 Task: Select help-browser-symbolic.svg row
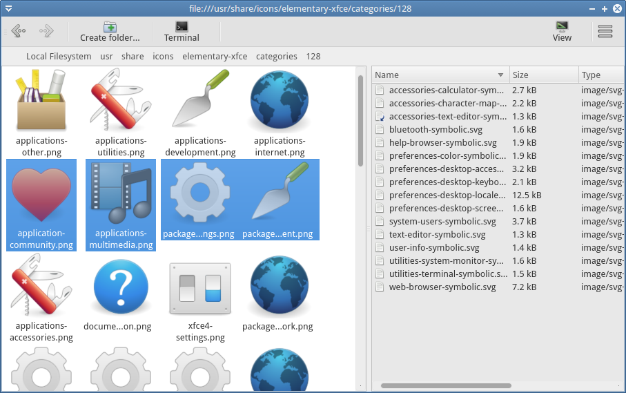click(498, 143)
